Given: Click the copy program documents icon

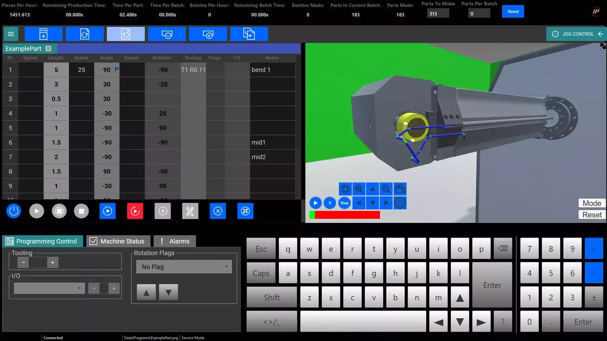Looking at the screenshot, I should (x=249, y=34).
